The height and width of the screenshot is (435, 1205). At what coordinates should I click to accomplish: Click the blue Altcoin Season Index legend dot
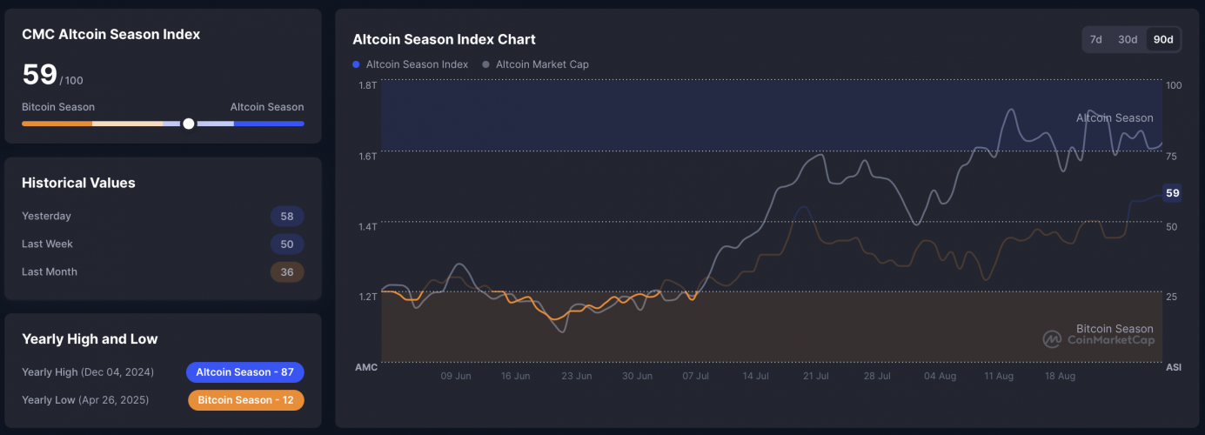pos(356,64)
